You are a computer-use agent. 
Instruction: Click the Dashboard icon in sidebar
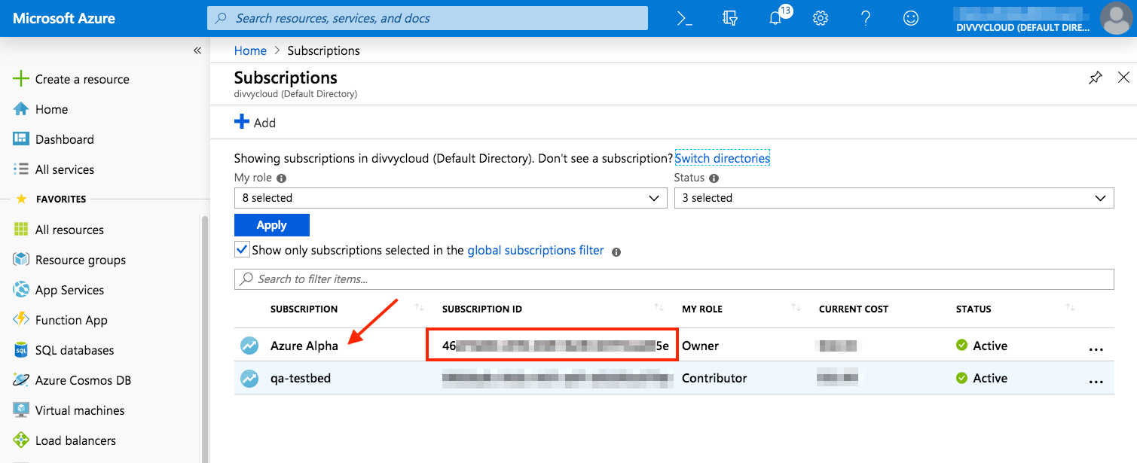pyautogui.click(x=21, y=139)
